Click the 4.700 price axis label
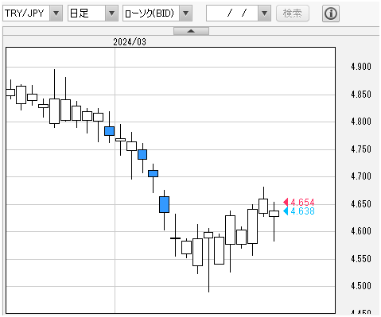Viewport: 381px width, 317px height. click(x=361, y=176)
